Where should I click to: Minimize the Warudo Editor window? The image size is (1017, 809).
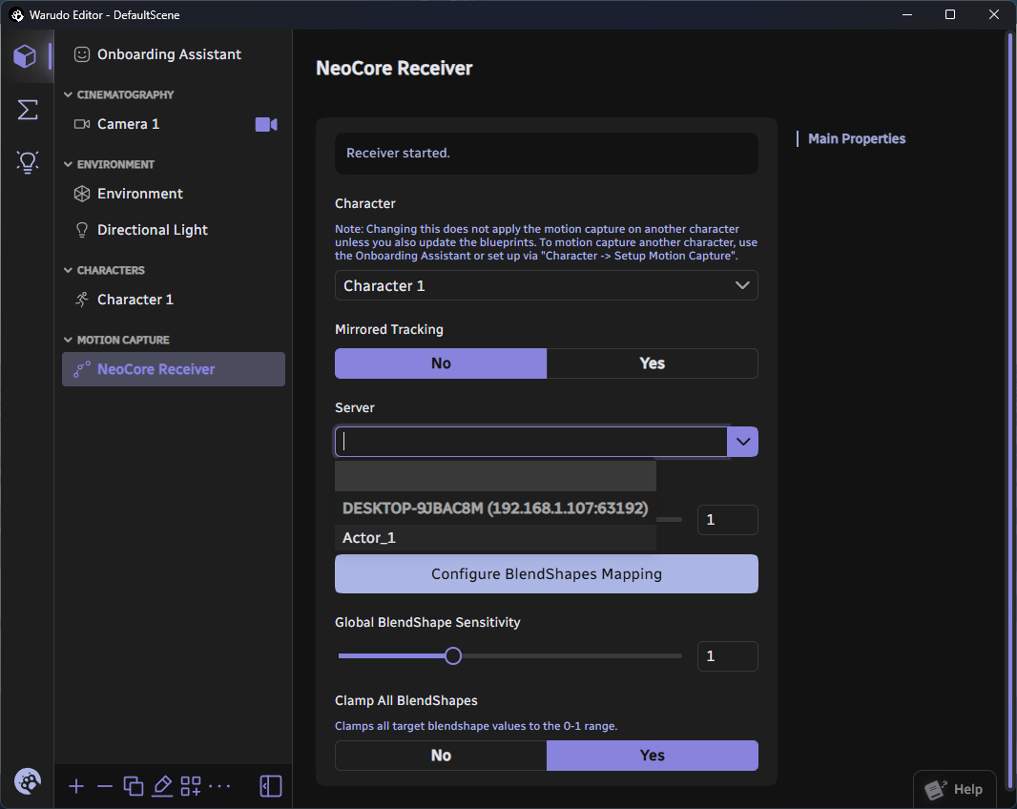coord(907,14)
